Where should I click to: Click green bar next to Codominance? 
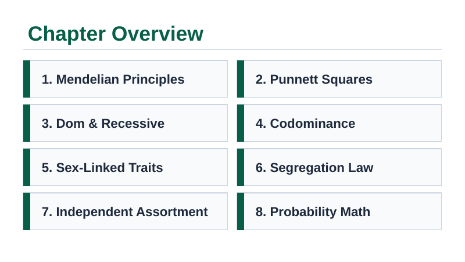click(241, 123)
